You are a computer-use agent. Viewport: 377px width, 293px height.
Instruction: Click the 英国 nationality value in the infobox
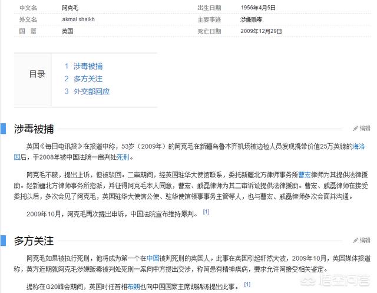pyautogui.click(x=68, y=31)
